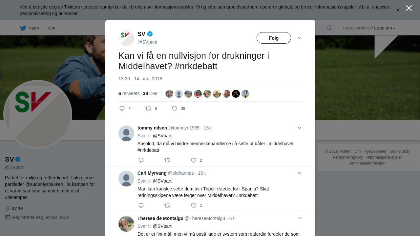The height and width of the screenshot is (236, 420).
Task: Open the Logg inn dropdown
Action: tap(385, 28)
